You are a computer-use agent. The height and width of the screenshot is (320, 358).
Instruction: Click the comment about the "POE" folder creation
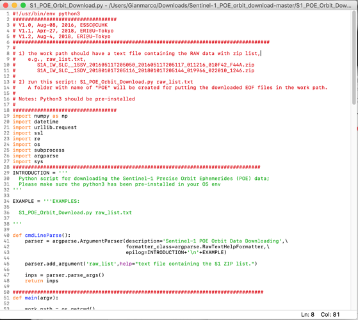[x=177, y=88]
